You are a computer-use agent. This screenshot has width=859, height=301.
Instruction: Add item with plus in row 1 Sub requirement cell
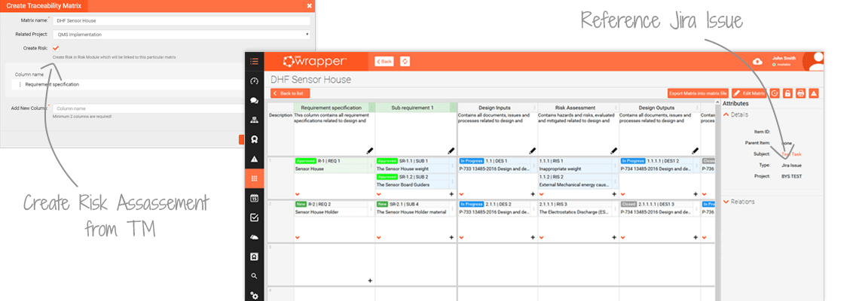[x=451, y=194]
